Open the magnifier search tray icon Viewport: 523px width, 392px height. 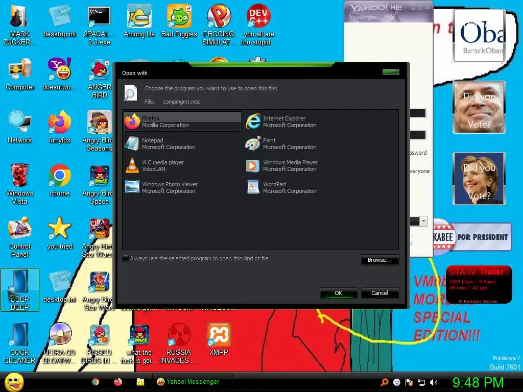385,382
